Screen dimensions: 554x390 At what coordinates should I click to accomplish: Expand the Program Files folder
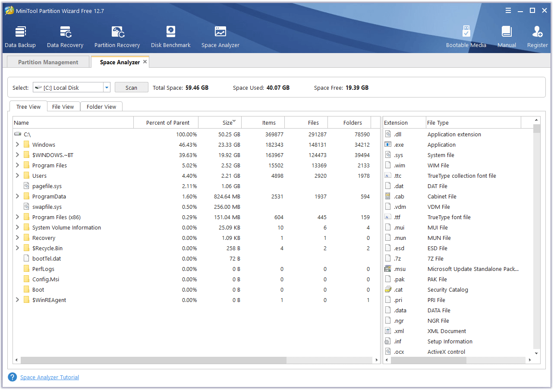pos(17,165)
